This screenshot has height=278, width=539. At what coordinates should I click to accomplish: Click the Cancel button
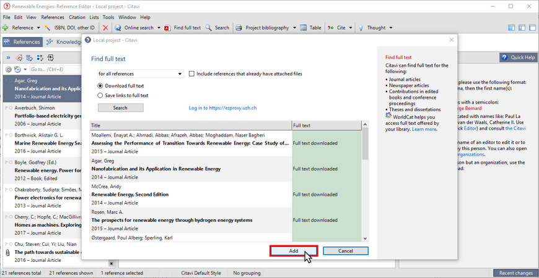point(346,251)
